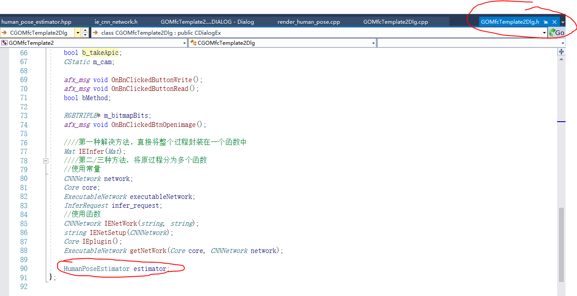Click the b_takeApic variable on line 66
577x296 pixels.
pos(100,53)
